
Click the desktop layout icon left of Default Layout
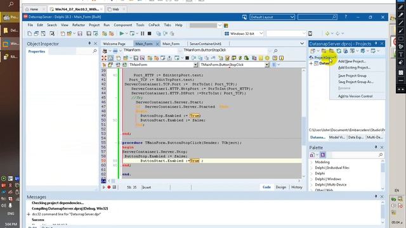tap(244, 17)
